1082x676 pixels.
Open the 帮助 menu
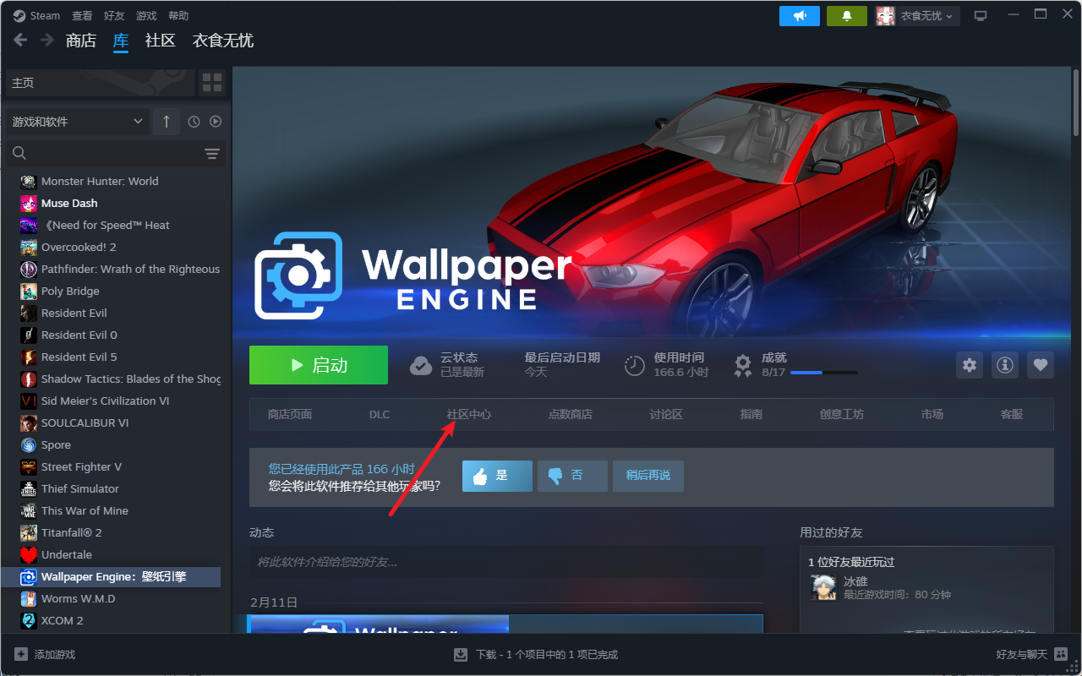point(178,15)
